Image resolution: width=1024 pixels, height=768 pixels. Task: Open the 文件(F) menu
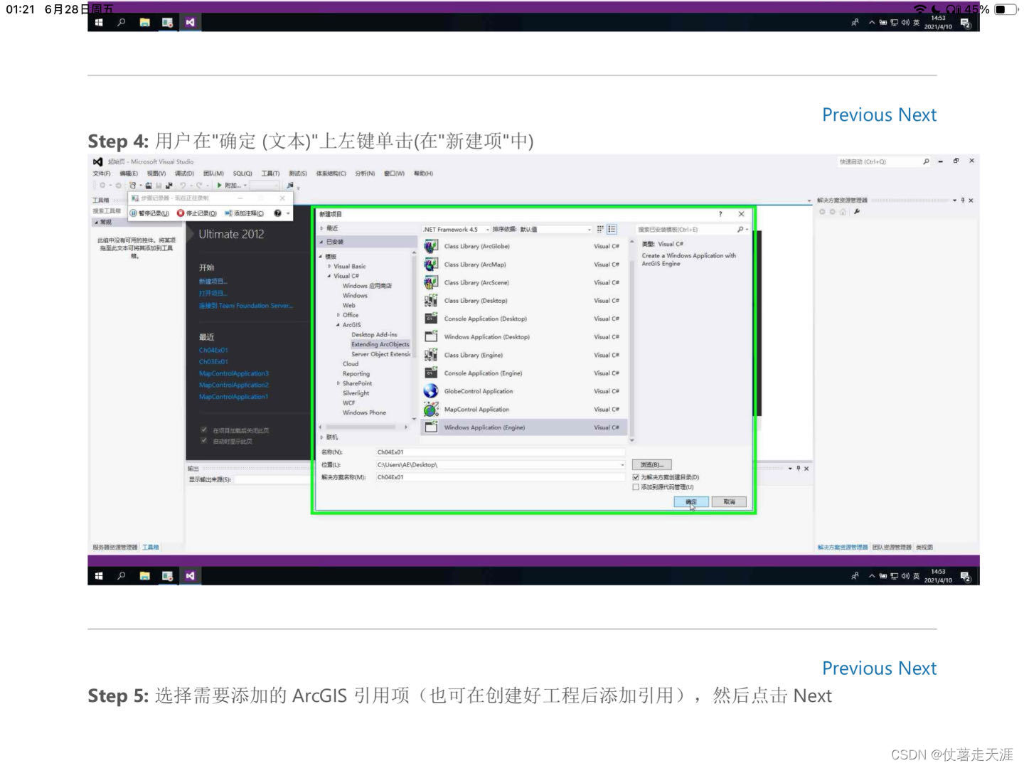(x=102, y=174)
